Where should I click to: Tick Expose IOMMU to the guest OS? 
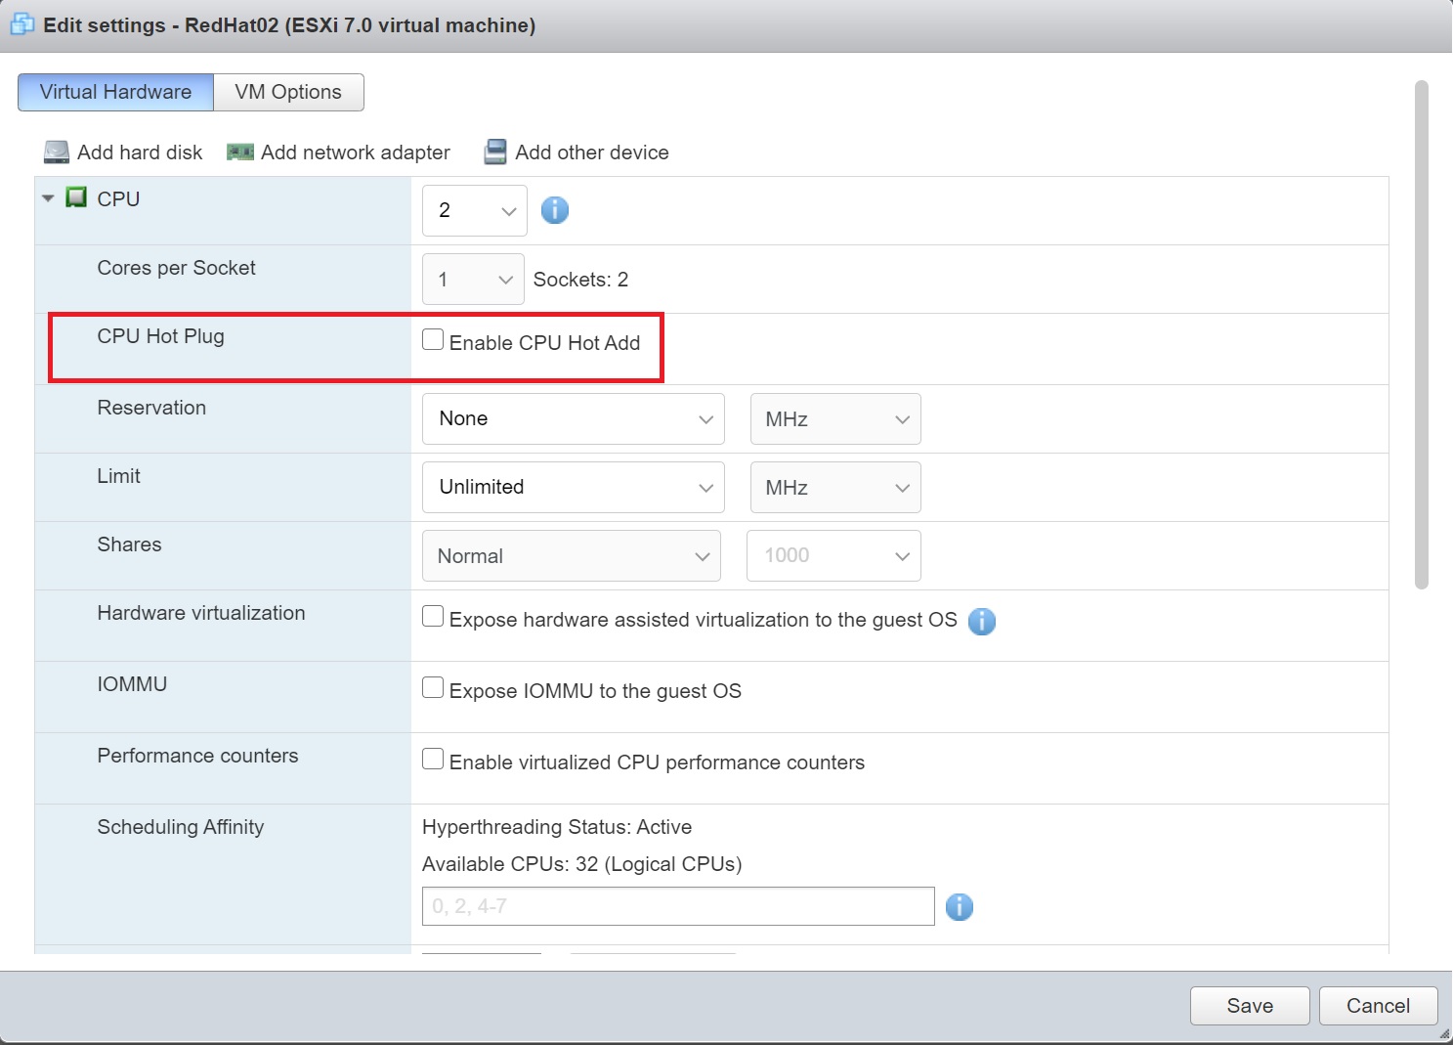[433, 688]
